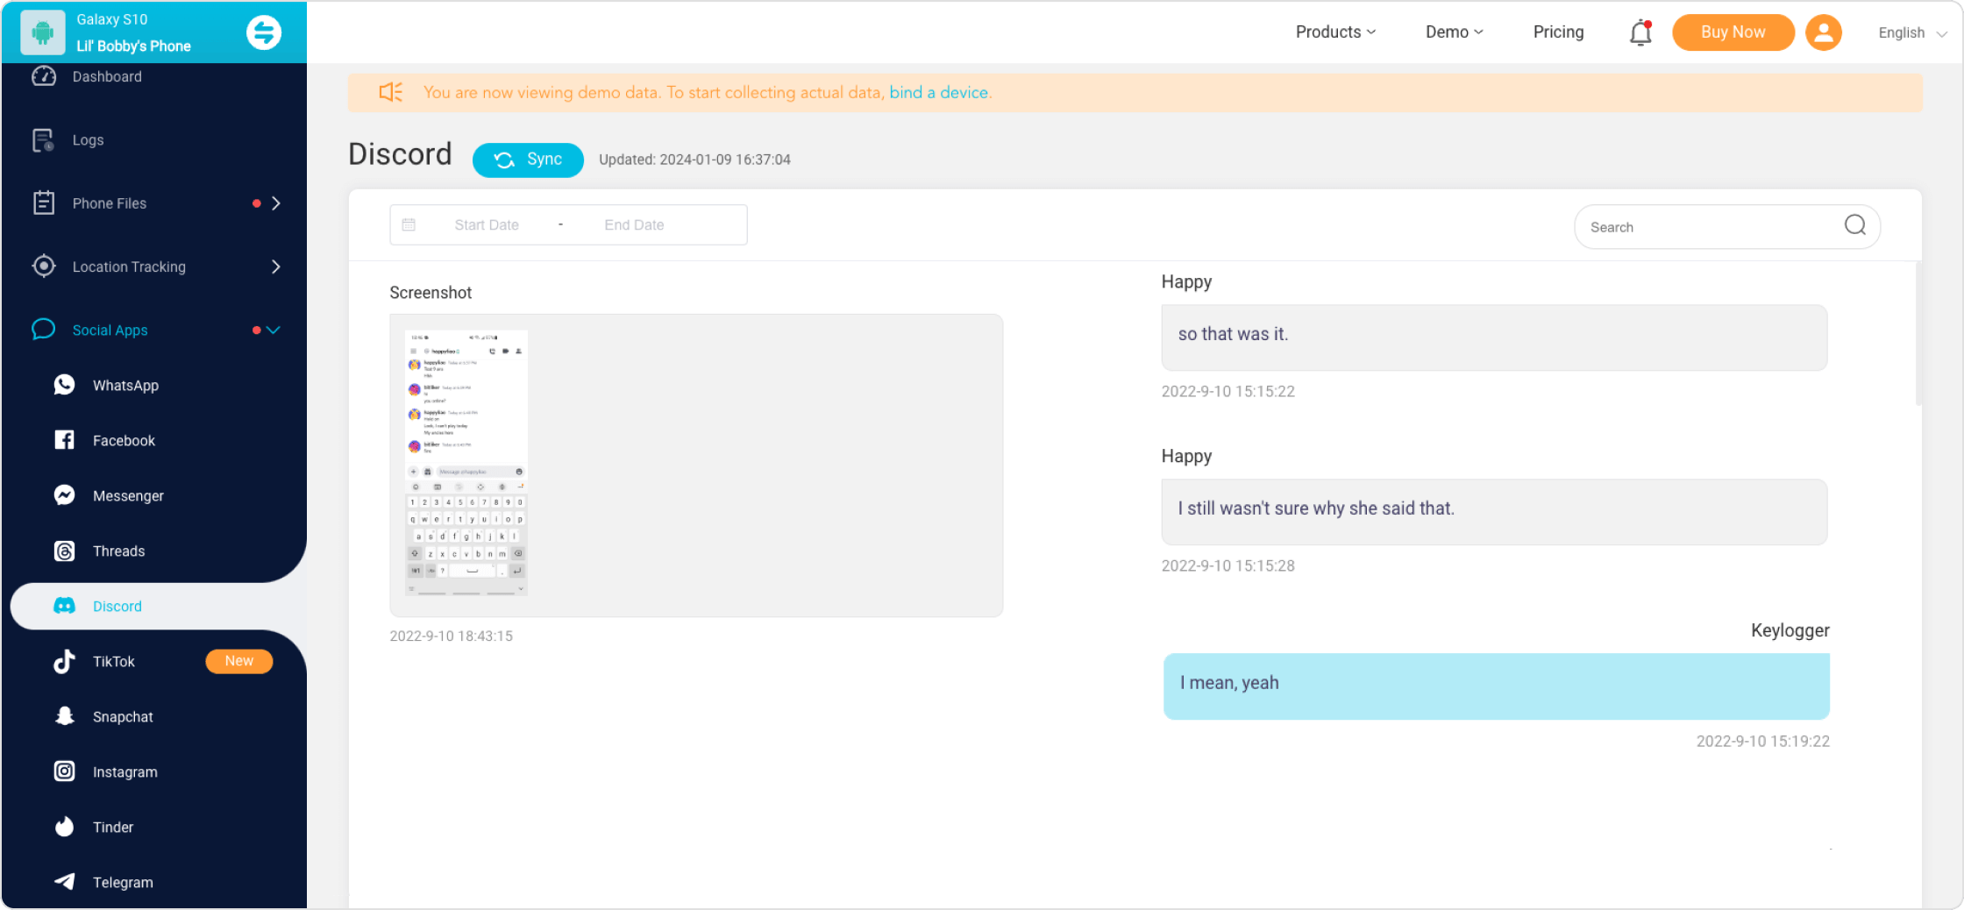Click the 'Keylogger' sender label
Image resolution: width=1964 pixels, height=910 pixels.
1790,630
